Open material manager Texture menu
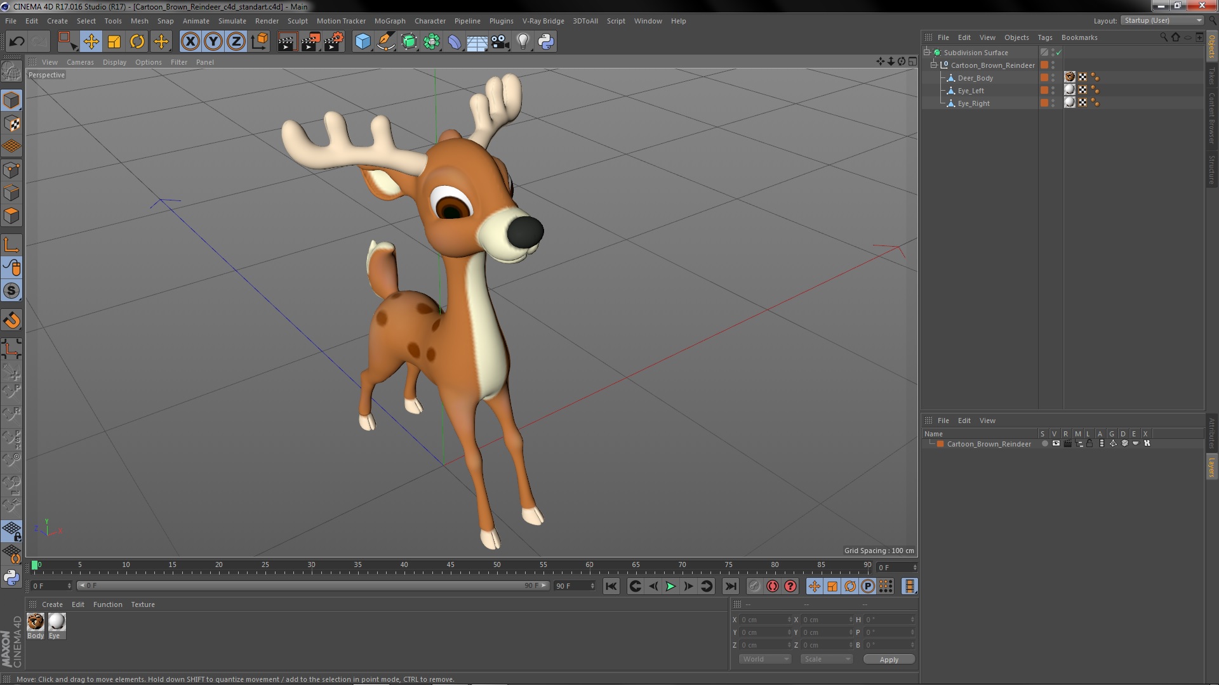Image resolution: width=1219 pixels, height=685 pixels. 143,604
